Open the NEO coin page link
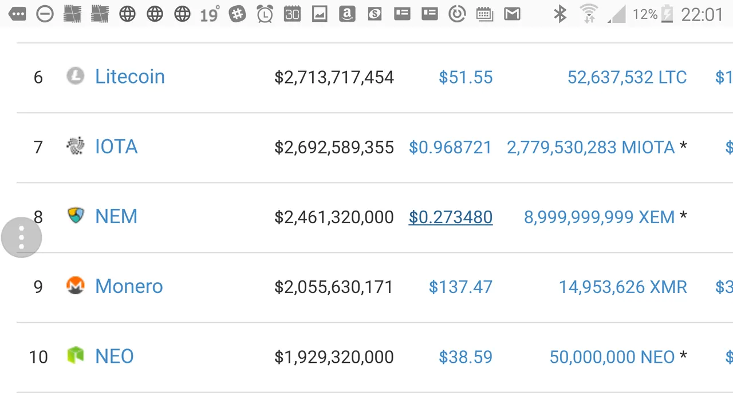The image size is (733, 412). (x=115, y=356)
